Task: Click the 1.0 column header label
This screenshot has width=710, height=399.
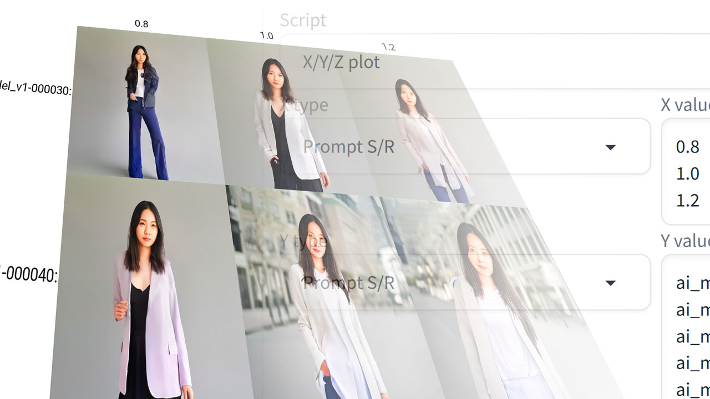Action: 267,36
